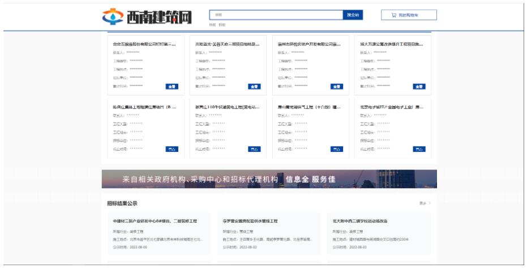The height and width of the screenshot is (268, 527).
Task: Open 中建材三新产业研发中心 装修工程 result
Action: (155, 221)
